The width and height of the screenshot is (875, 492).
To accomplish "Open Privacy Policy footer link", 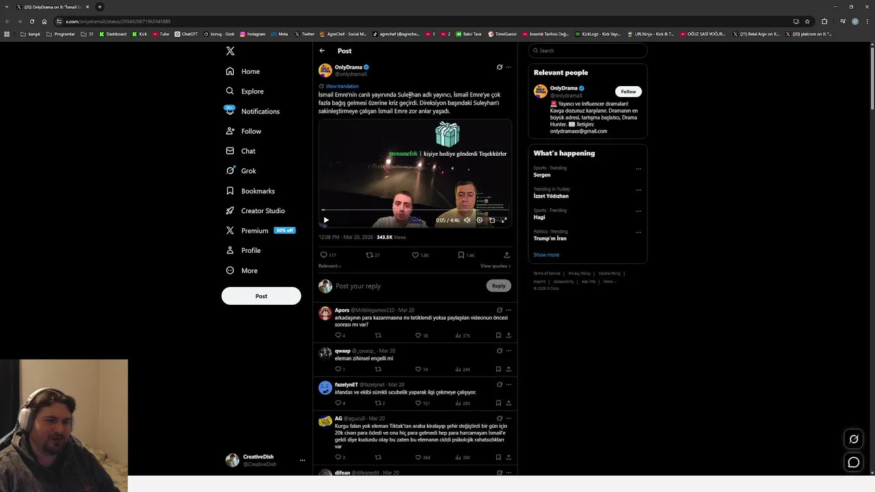I will (580, 273).
